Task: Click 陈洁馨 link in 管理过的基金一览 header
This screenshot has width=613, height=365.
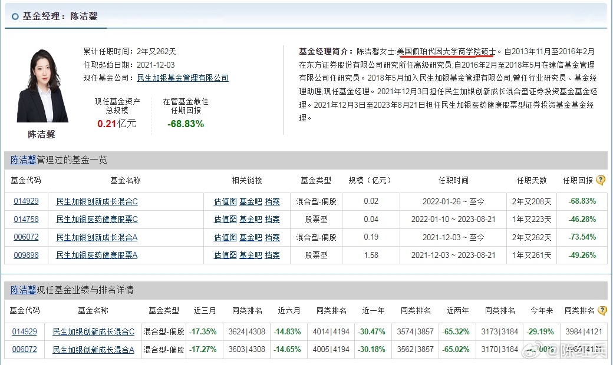Action: tap(23, 160)
